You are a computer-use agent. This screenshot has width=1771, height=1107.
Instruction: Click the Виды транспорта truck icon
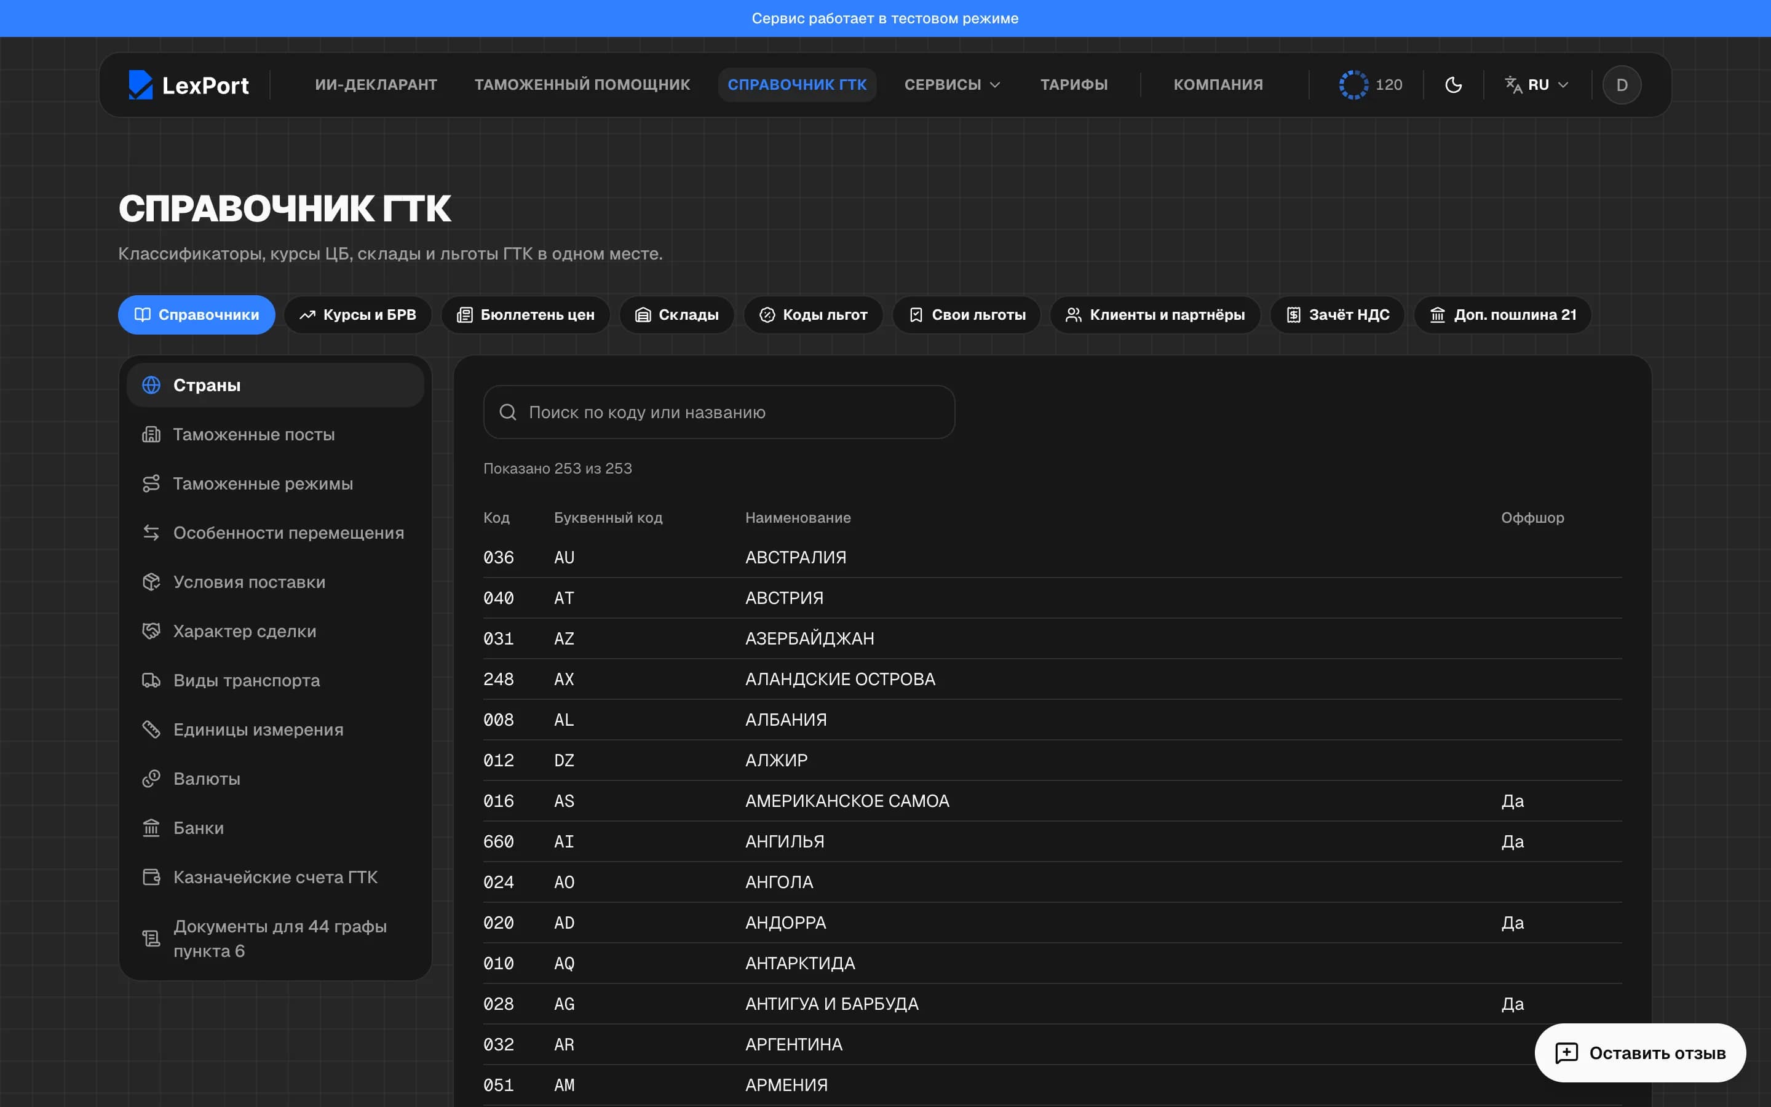tap(151, 680)
